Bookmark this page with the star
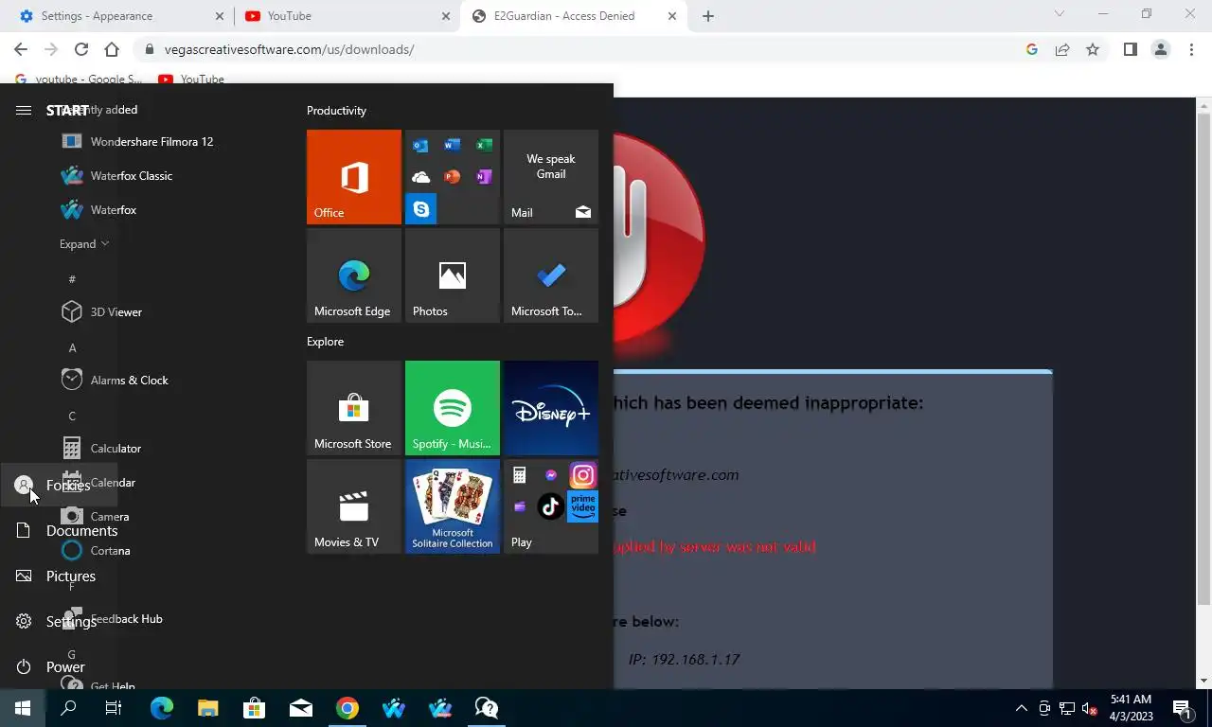 pyautogui.click(x=1093, y=49)
